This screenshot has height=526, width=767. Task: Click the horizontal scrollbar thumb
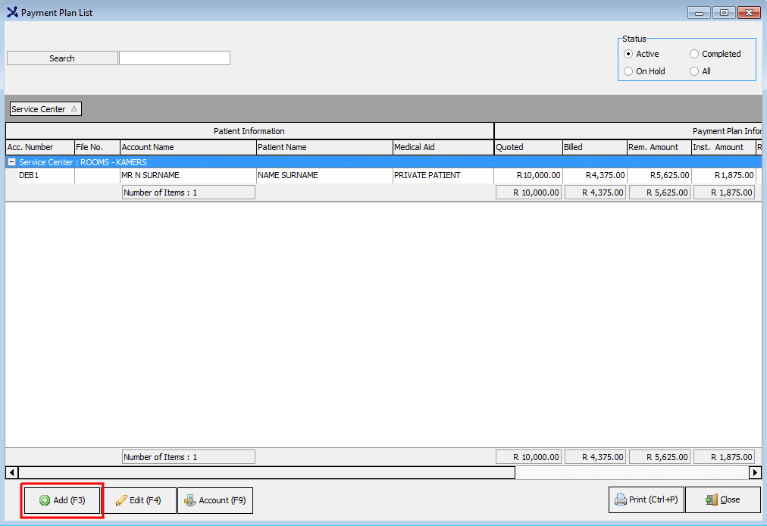click(267, 473)
